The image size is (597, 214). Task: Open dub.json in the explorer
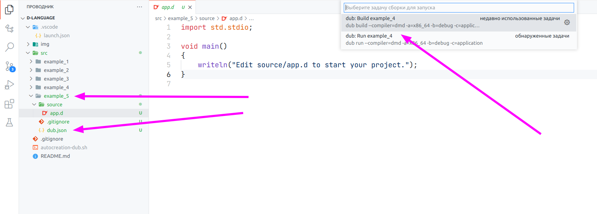pyautogui.click(x=57, y=130)
